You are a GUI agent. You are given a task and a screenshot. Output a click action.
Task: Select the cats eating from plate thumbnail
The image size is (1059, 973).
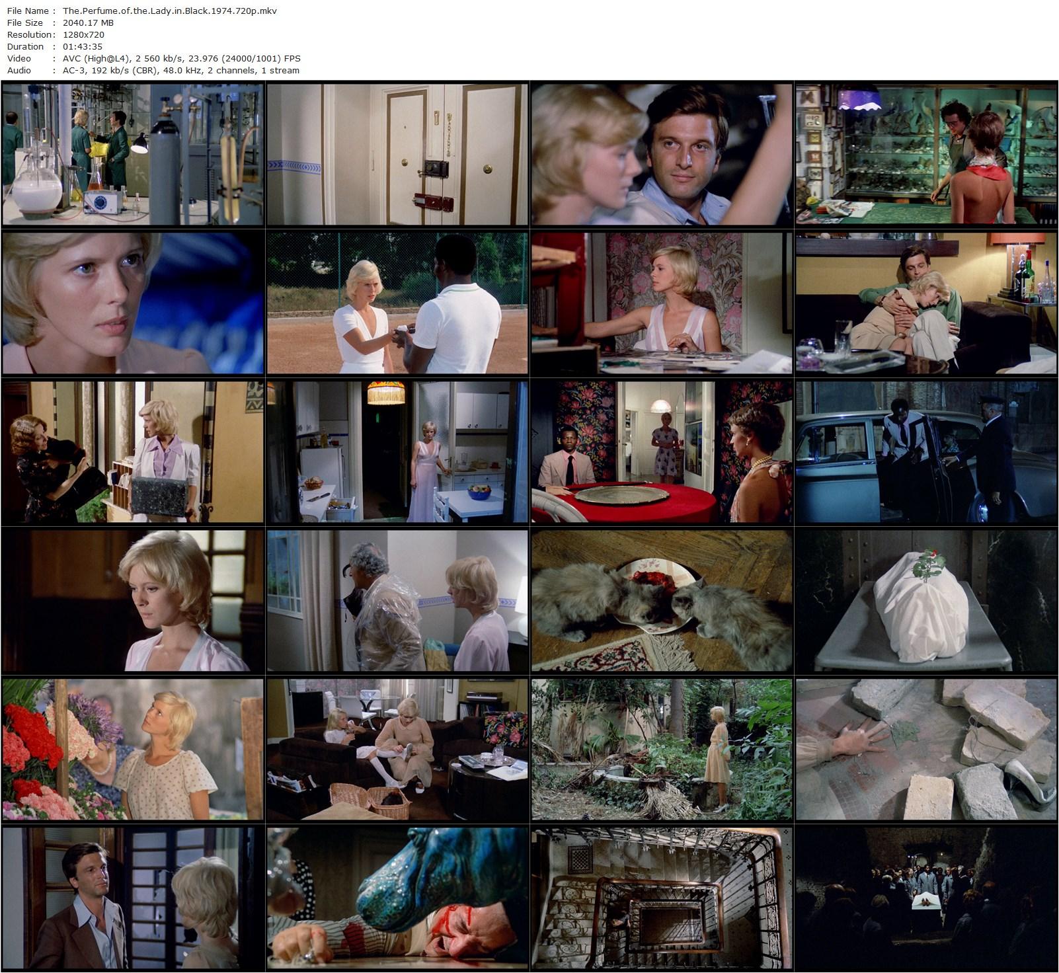point(662,600)
